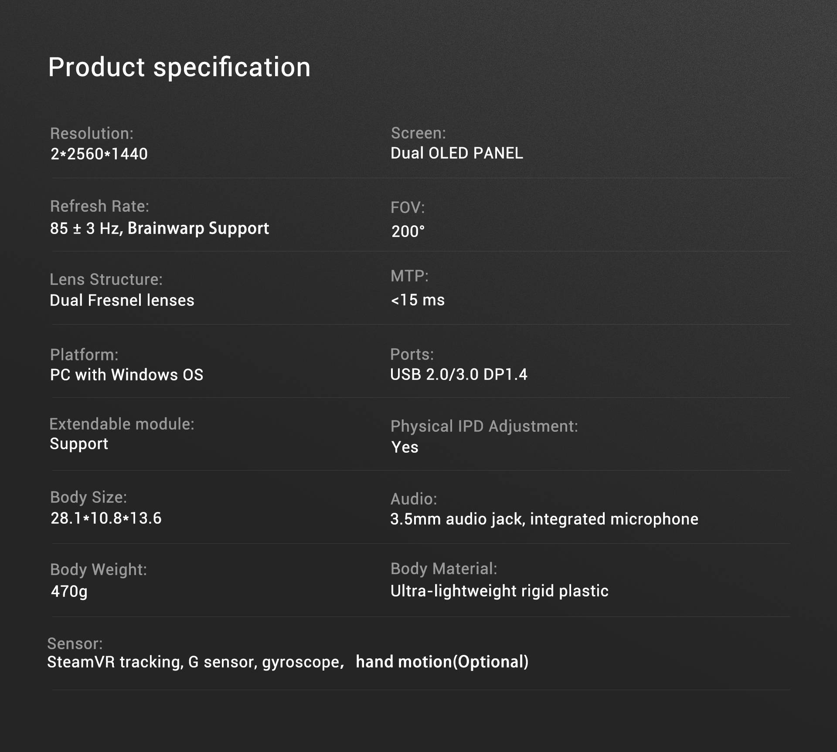Click the 2*2560*1440 resolution value
837x752 pixels.
tap(99, 154)
